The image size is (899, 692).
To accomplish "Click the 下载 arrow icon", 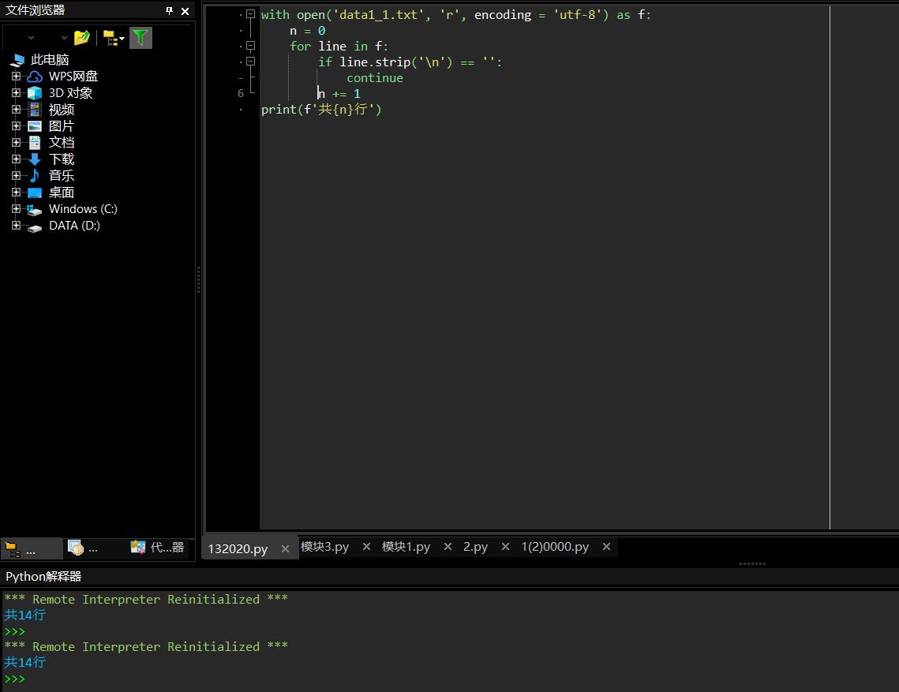I will click(35, 159).
